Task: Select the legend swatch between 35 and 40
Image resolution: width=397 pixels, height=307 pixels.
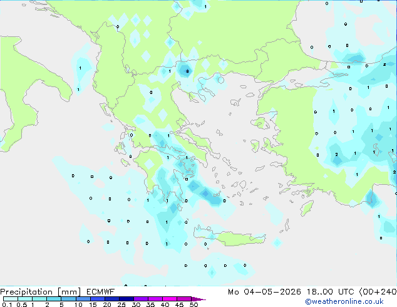Action: click(x=155, y=299)
